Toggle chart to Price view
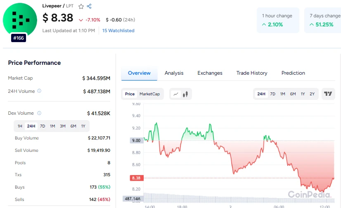The width and height of the screenshot is (341, 208). click(x=130, y=94)
